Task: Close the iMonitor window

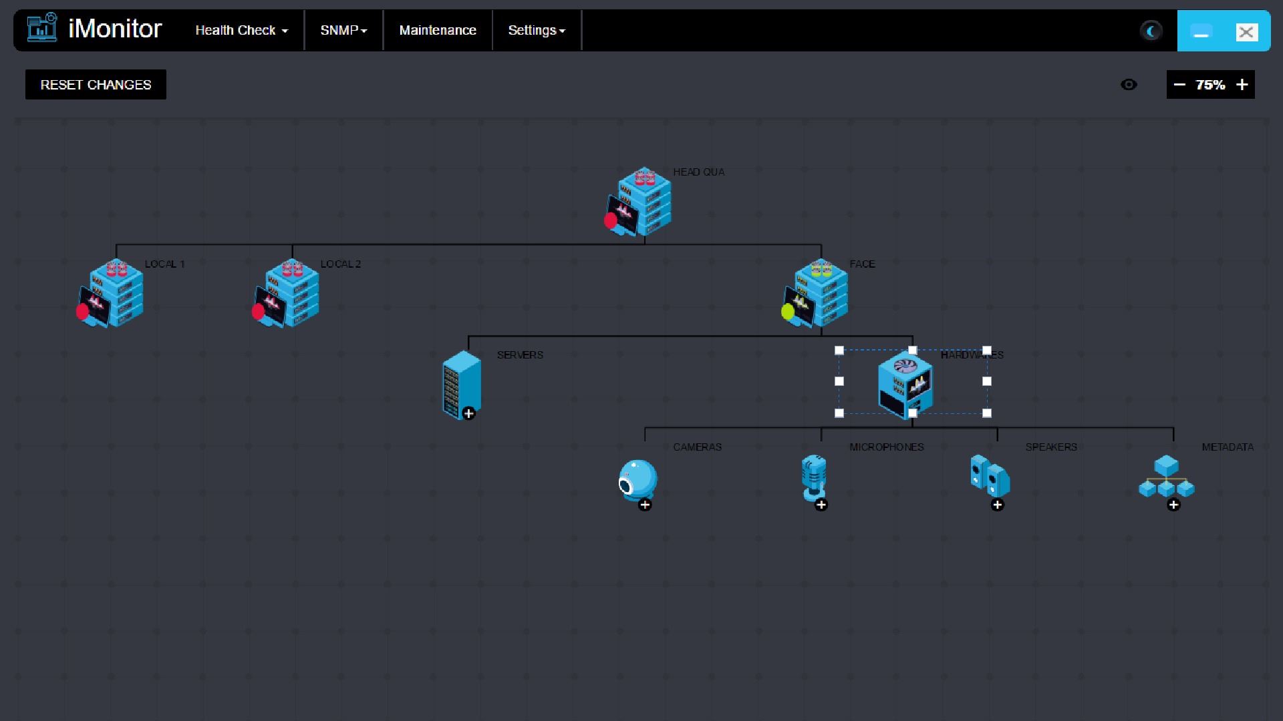Action: click(1246, 31)
